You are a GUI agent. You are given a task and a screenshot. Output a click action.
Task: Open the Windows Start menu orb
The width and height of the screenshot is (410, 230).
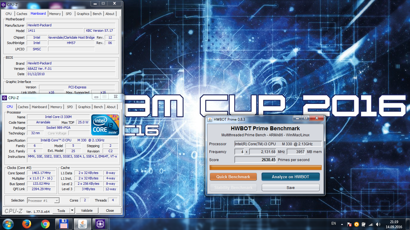click(x=8, y=224)
